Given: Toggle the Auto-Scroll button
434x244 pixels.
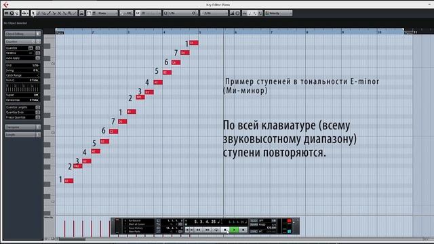Looking at the screenshot, I should (25, 13).
